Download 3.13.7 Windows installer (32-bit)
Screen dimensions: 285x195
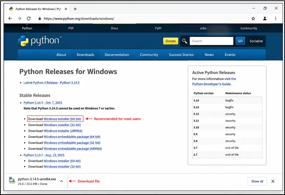[x=62, y=167]
